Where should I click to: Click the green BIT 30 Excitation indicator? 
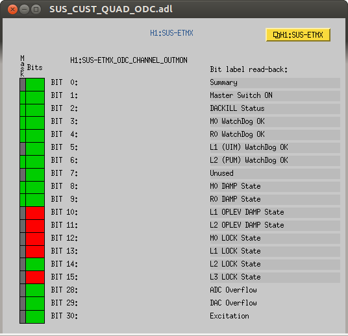tap(35, 317)
